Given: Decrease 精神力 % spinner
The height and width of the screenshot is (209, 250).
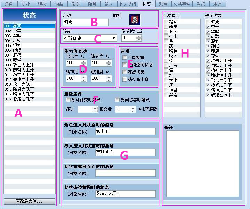Looking at the screenshot, I should click(x=83, y=80).
